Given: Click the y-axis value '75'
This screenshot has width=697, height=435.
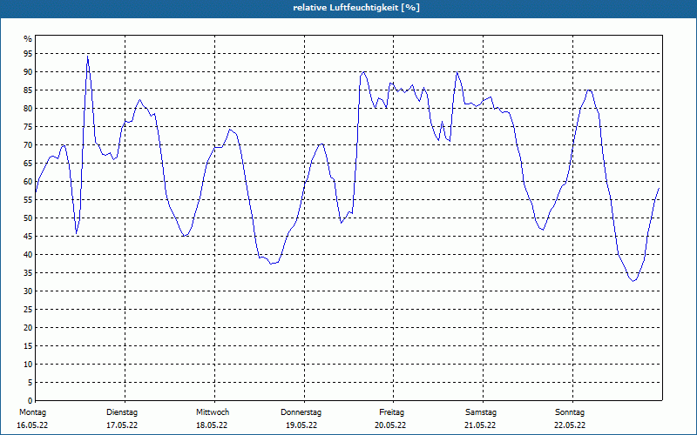Looking at the screenshot, I should (x=28, y=127).
